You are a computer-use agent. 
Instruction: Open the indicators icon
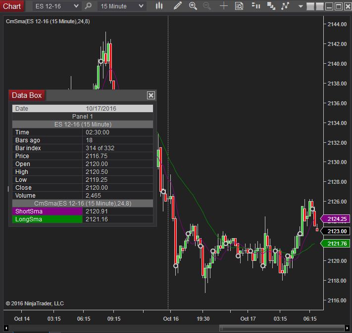click(x=285, y=6)
